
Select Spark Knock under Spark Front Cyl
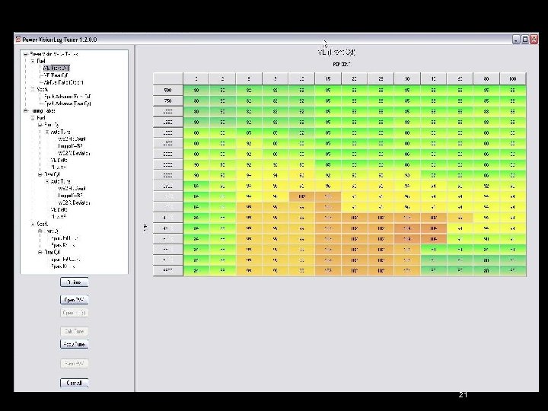[x=63, y=245]
